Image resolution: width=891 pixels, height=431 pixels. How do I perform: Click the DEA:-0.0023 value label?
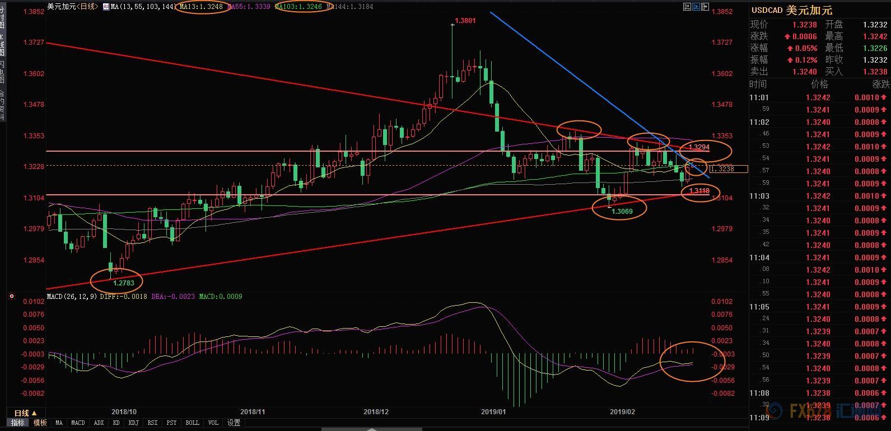(x=173, y=296)
